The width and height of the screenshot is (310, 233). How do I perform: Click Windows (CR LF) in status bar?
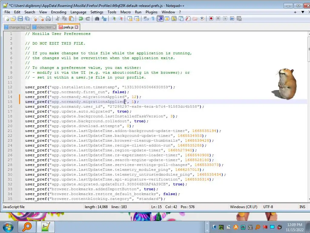(244, 207)
